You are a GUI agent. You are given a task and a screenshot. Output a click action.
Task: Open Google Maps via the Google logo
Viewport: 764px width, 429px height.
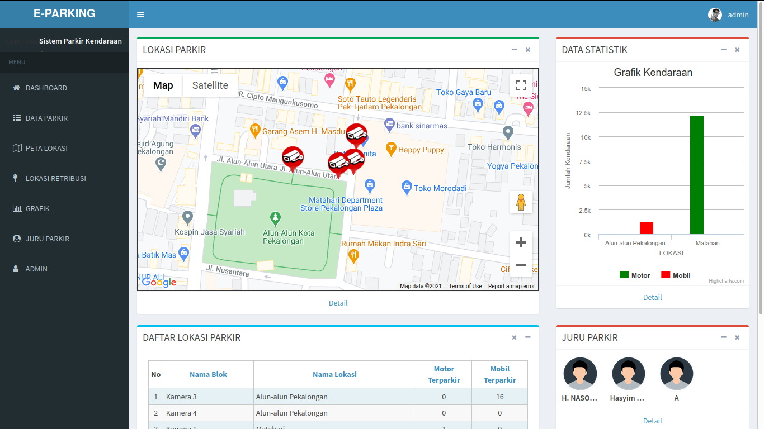[159, 283]
